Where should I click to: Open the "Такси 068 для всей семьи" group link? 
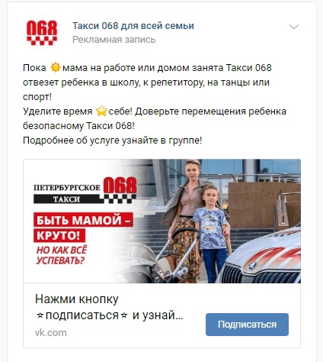(x=133, y=26)
